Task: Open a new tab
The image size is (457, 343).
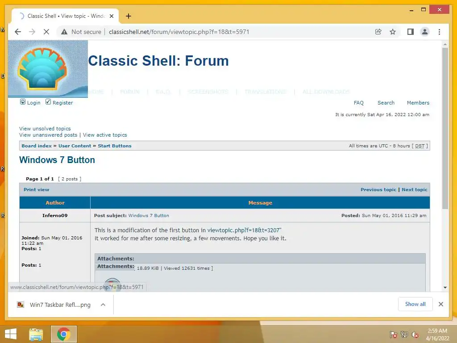Action: [129, 16]
